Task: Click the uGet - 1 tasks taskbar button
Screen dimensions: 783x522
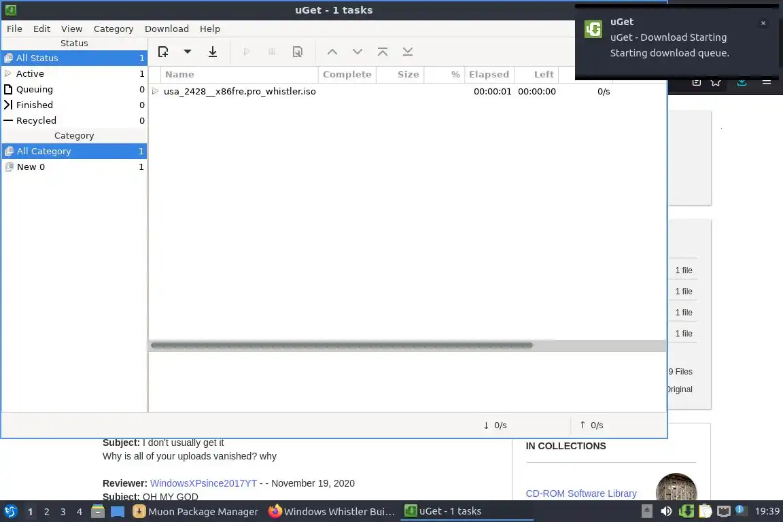Action: [x=467, y=512]
